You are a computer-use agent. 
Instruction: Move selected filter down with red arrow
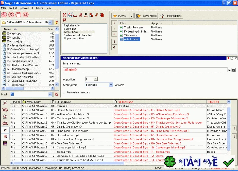tap(114, 47)
